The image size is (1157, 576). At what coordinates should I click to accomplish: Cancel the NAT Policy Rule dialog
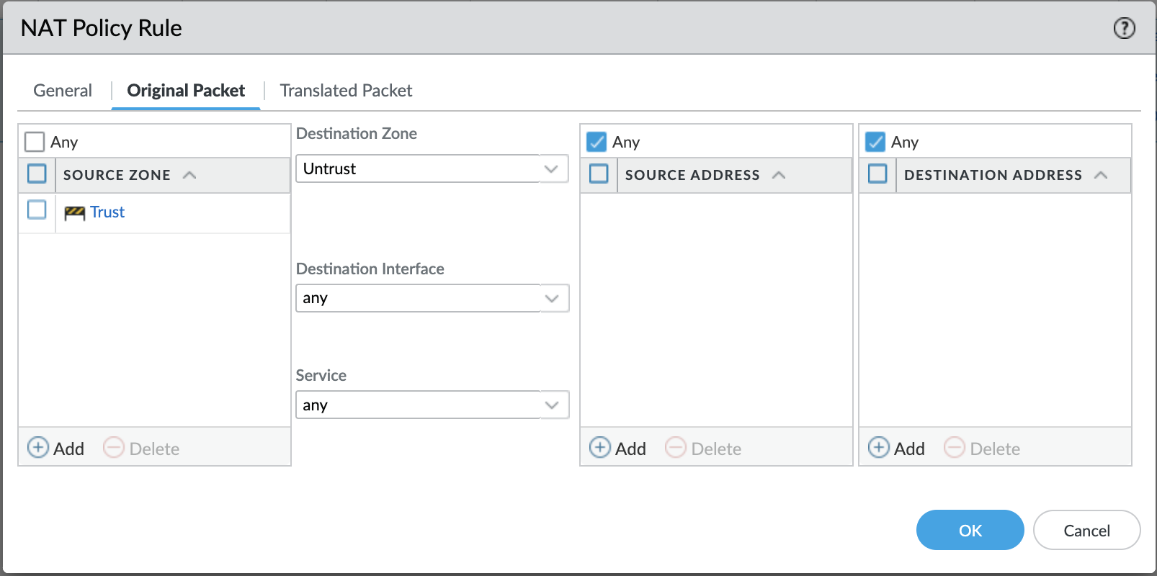[x=1086, y=531]
